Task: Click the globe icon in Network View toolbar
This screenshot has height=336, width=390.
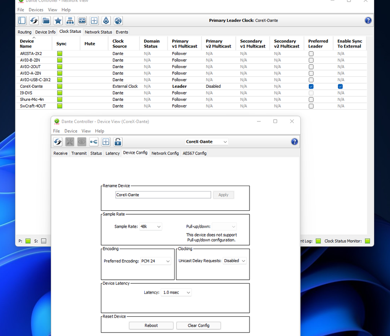Action: coord(118,21)
